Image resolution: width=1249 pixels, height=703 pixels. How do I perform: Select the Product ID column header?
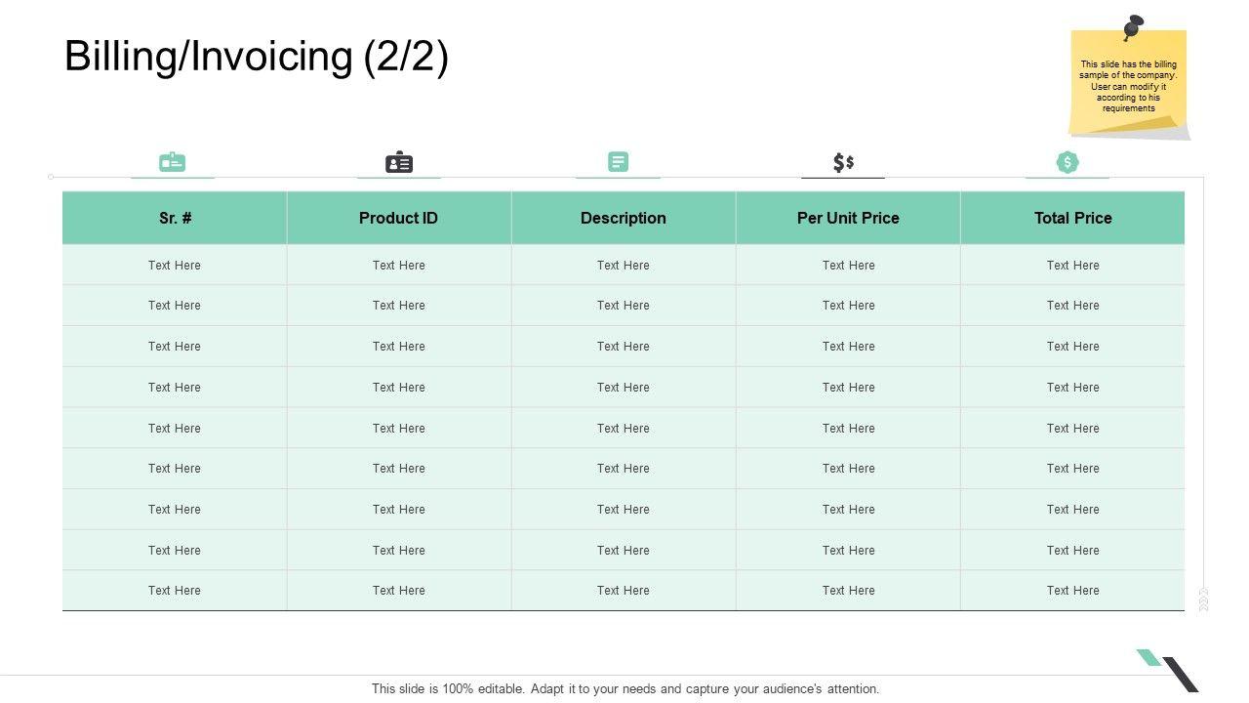pyautogui.click(x=398, y=218)
